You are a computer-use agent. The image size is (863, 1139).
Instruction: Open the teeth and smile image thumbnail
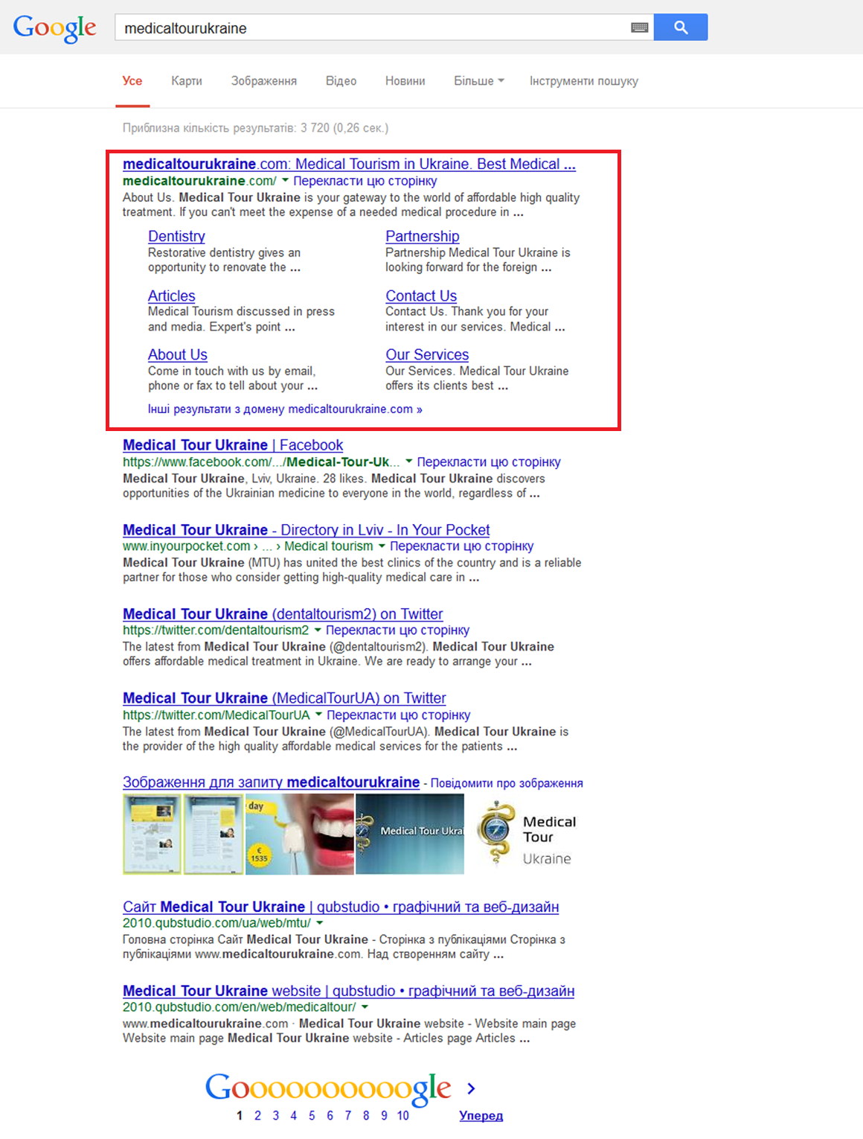click(x=299, y=834)
